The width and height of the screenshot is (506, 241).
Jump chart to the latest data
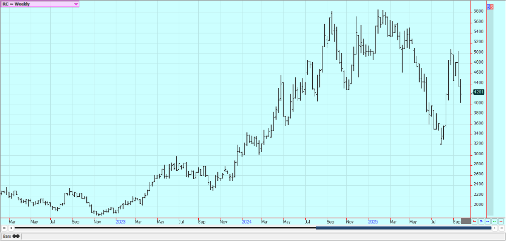coord(501,228)
